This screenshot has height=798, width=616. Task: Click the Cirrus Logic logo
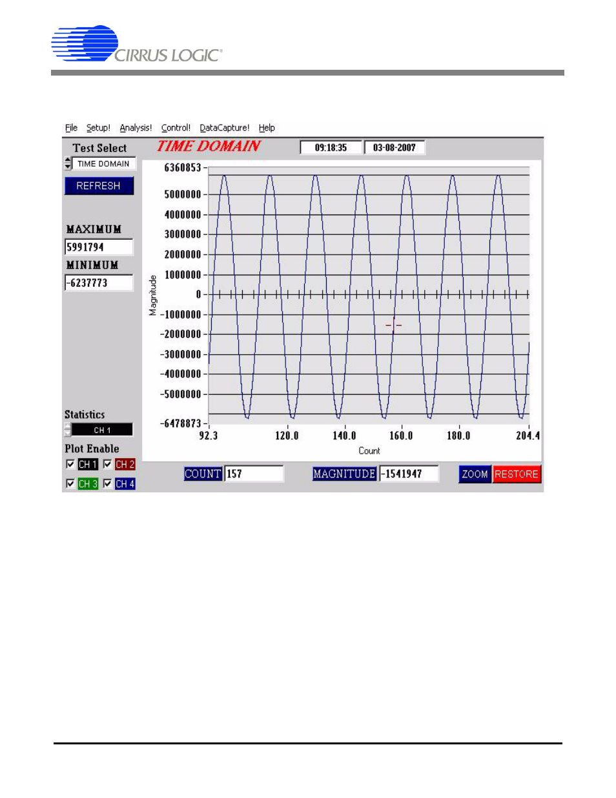(x=137, y=44)
